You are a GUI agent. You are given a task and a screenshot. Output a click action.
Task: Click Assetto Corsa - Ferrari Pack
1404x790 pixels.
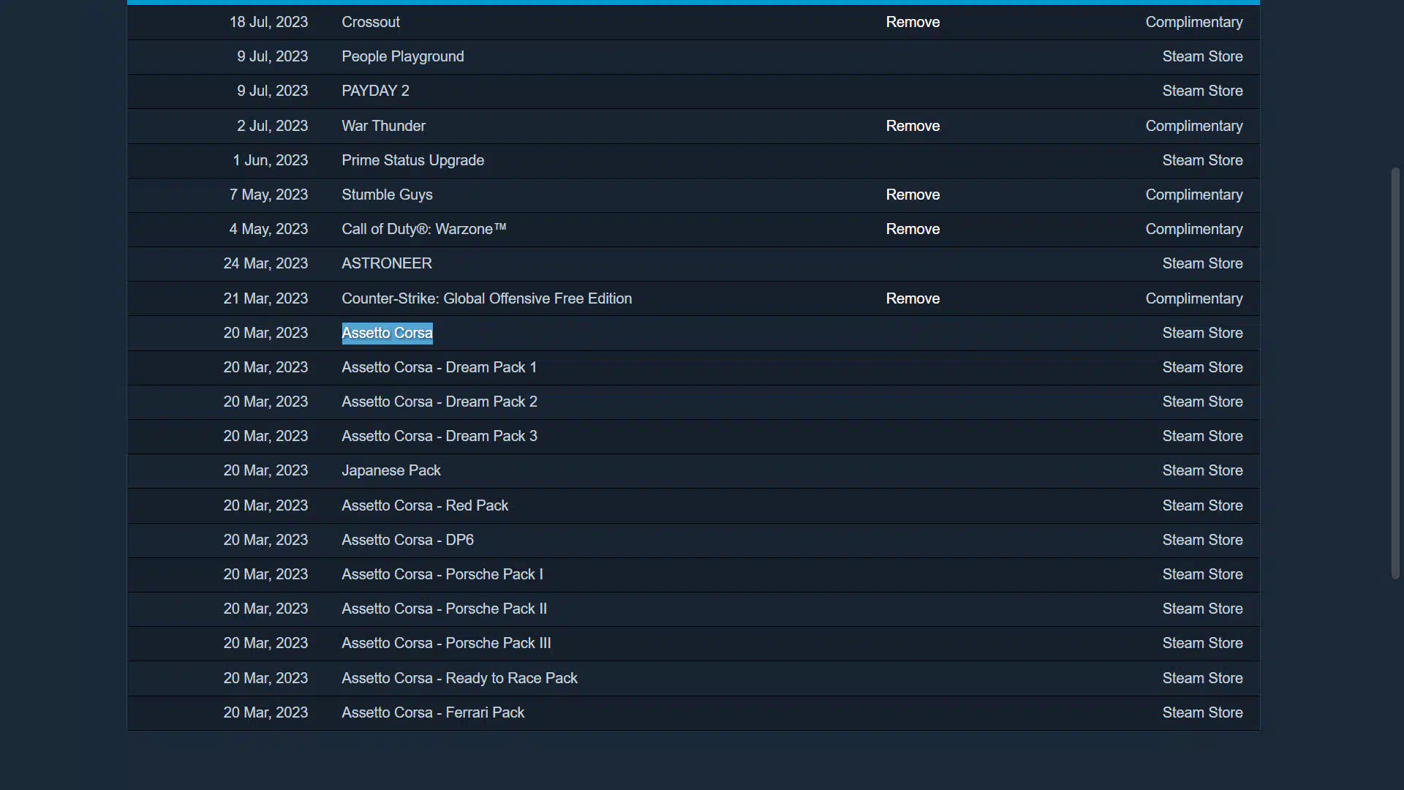(433, 712)
